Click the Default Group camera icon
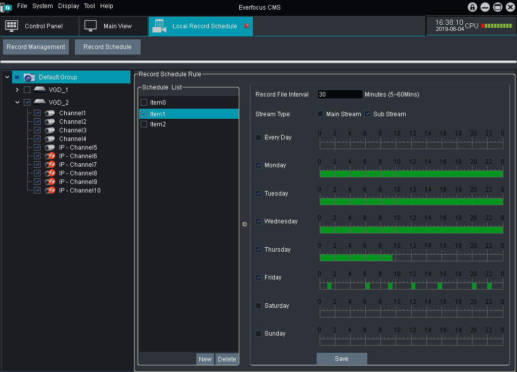Screen dimensions: 517x372 (29, 77)
